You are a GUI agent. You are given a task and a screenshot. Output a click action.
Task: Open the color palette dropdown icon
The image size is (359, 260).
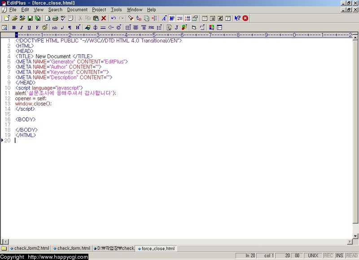click(x=45, y=28)
